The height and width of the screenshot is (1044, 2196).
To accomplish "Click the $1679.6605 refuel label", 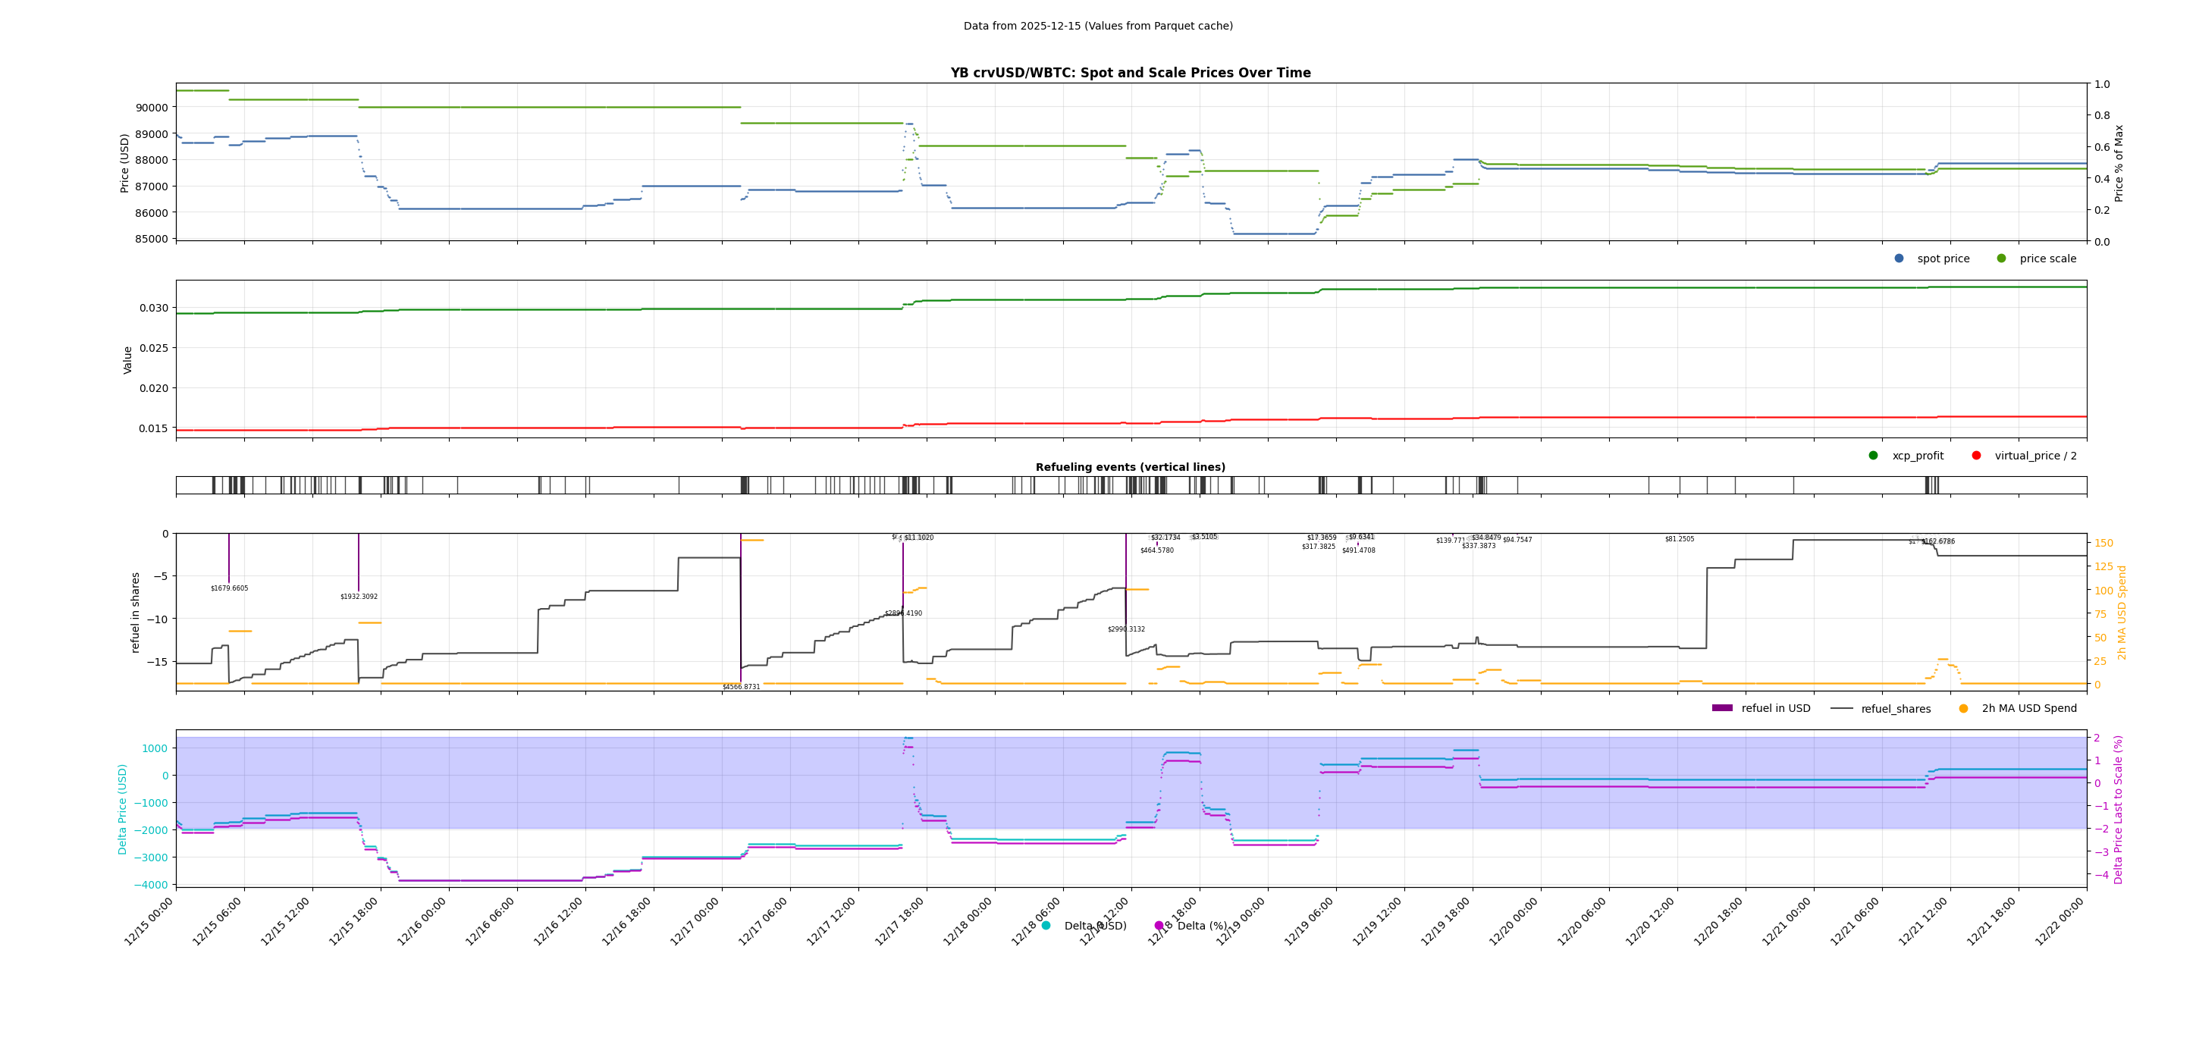I will pyautogui.click(x=229, y=588).
